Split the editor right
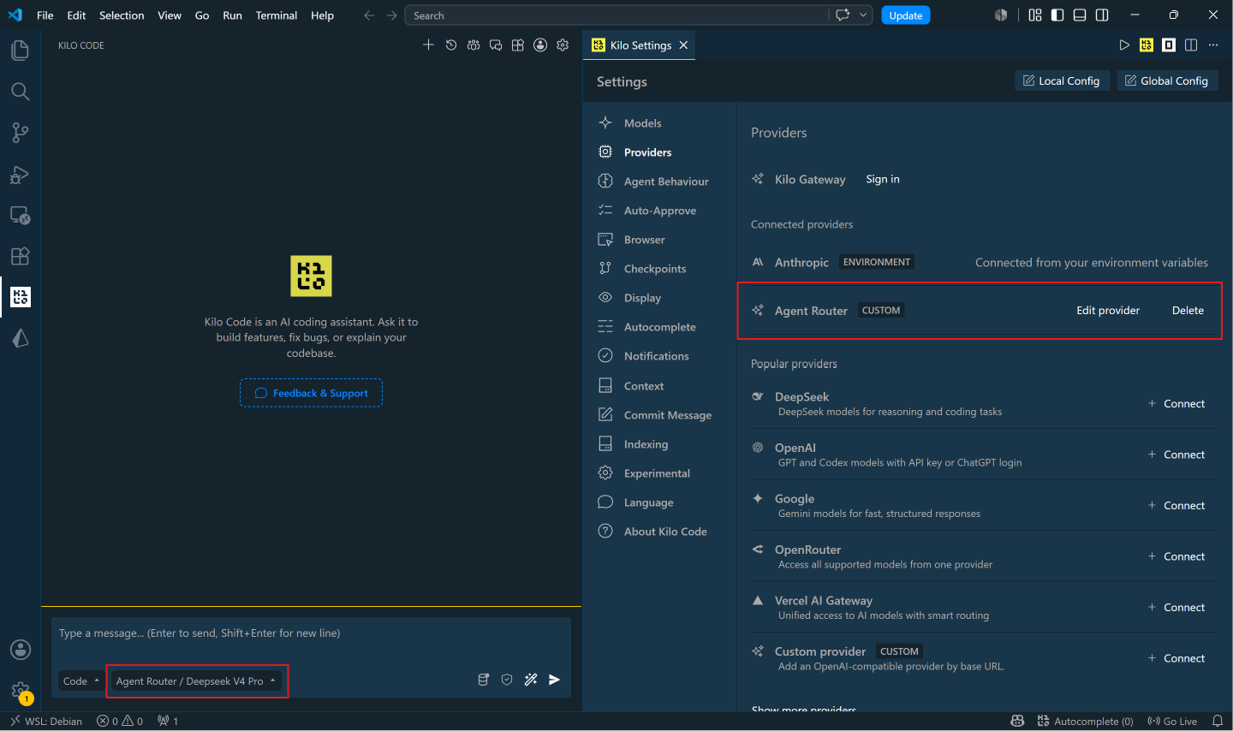This screenshot has height=731, width=1233. (1191, 45)
